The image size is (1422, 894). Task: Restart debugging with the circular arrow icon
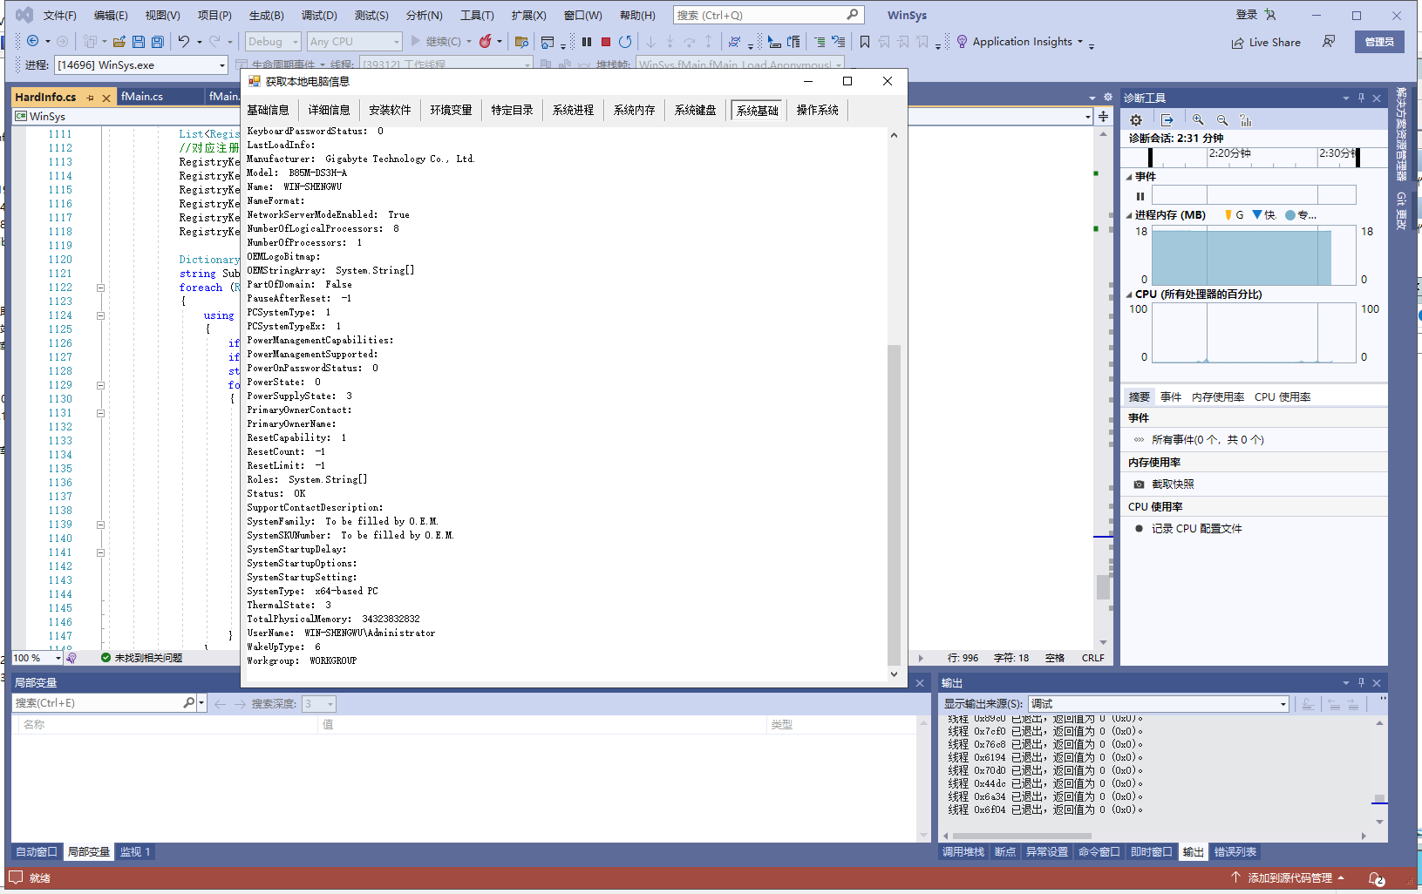pyautogui.click(x=625, y=41)
